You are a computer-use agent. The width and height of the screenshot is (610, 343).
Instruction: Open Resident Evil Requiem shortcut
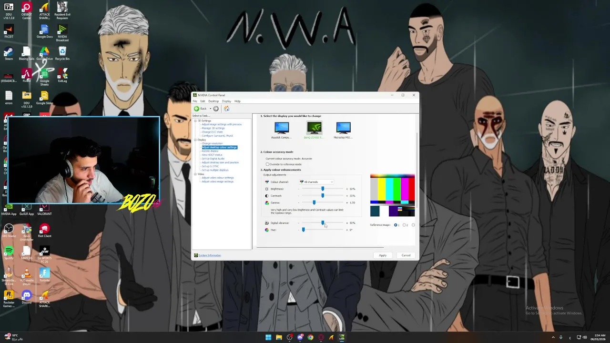click(62, 10)
